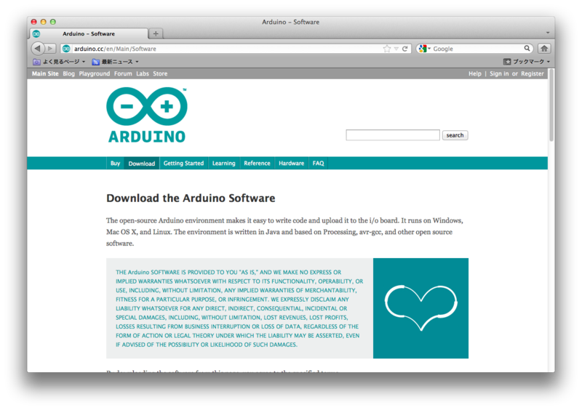
Task: Go to the Main Site link
Action: coord(45,73)
